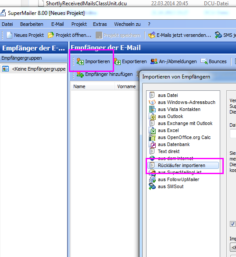Select aus Vista Kontakten text
236x257 pixels.
tap(179, 109)
